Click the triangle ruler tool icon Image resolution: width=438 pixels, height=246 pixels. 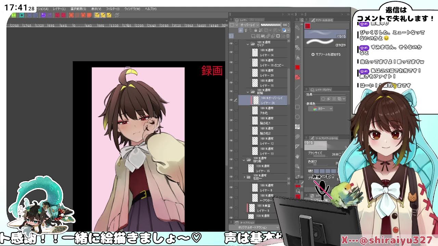click(x=297, y=146)
